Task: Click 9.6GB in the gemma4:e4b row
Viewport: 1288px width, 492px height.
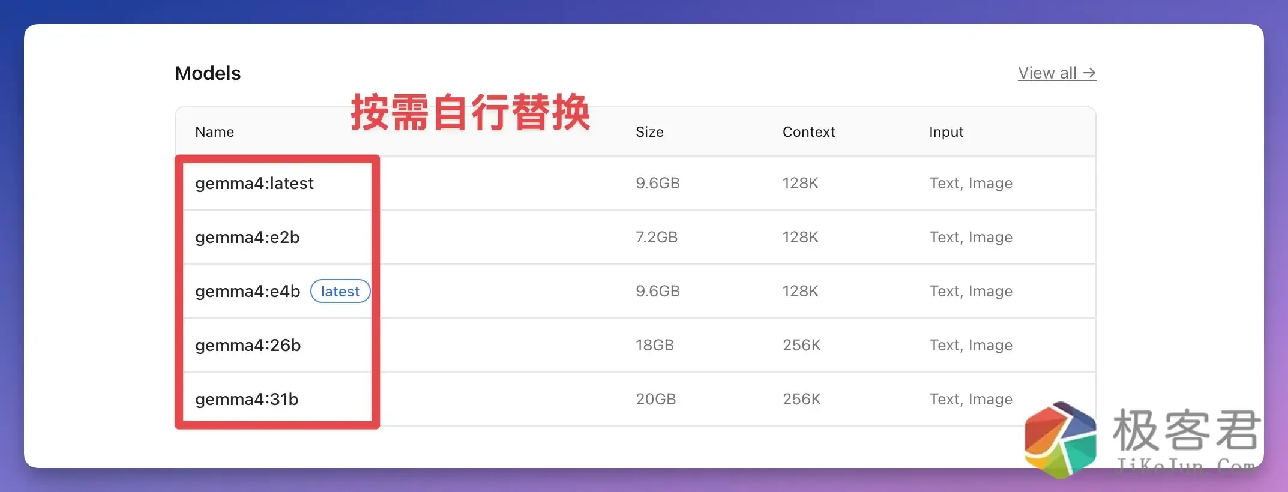Action: (x=658, y=292)
